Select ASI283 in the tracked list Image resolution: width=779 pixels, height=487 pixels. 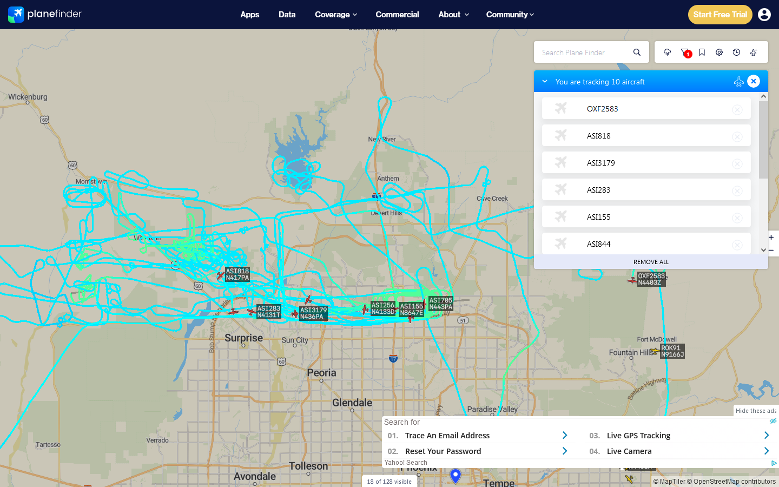pyautogui.click(x=646, y=189)
